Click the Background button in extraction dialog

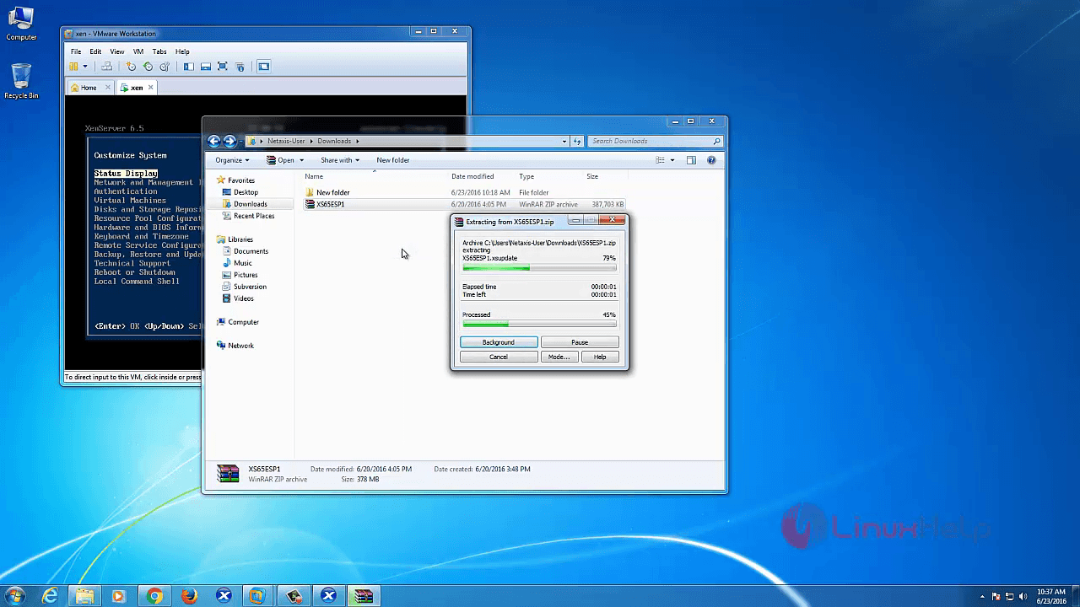point(499,342)
